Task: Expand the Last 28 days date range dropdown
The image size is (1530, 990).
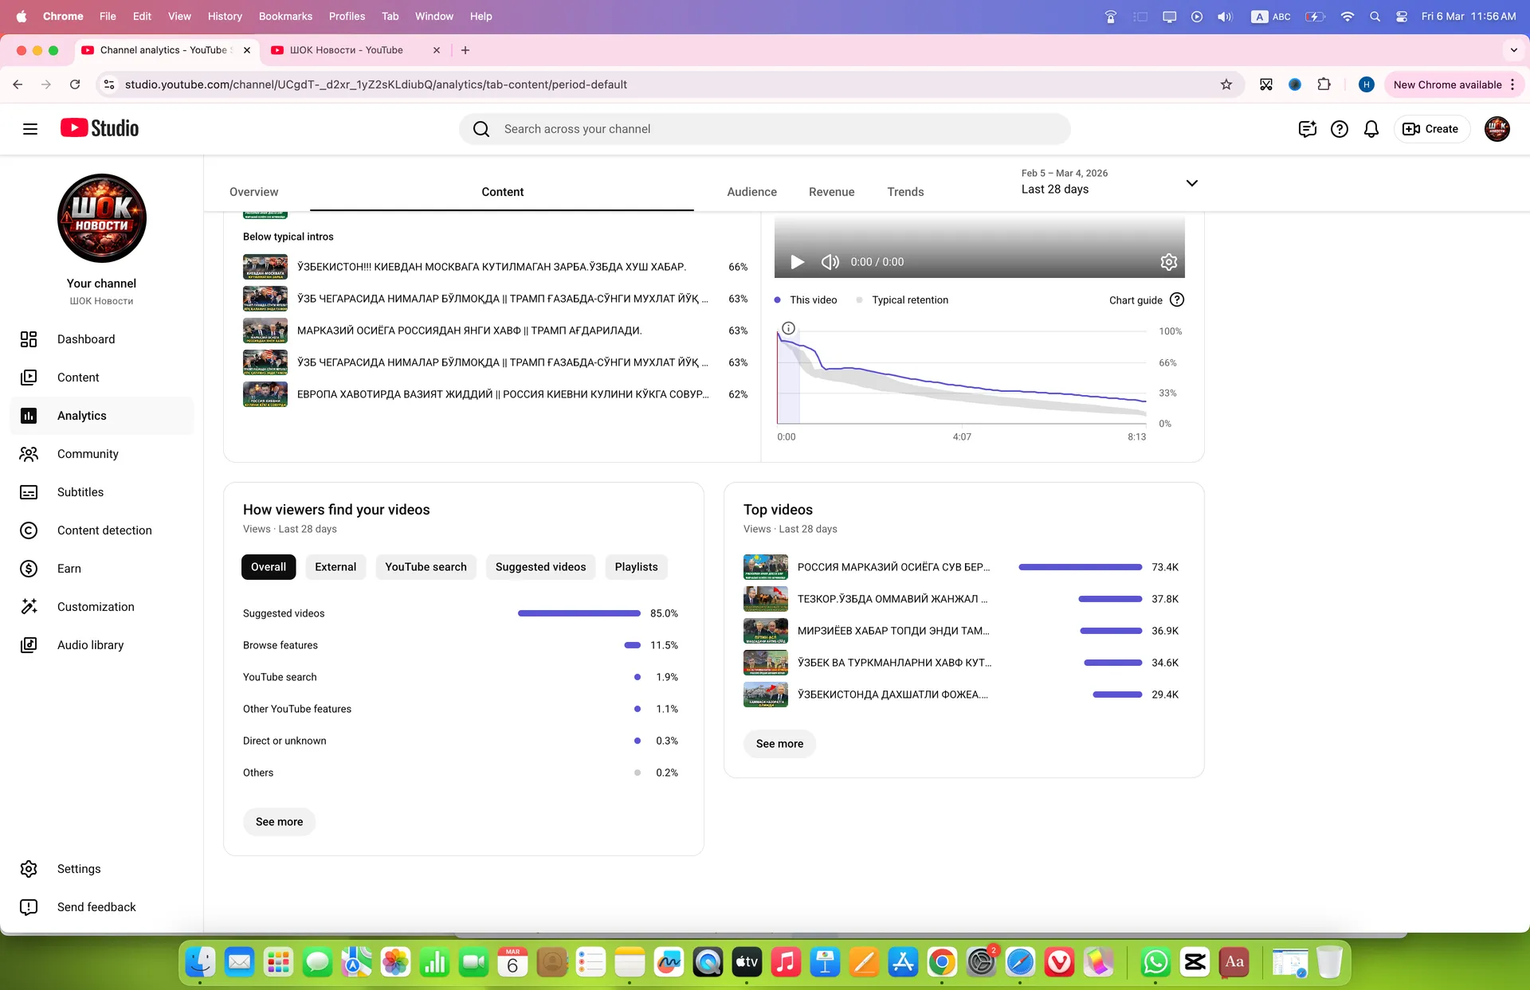Action: click(1110, 182)
